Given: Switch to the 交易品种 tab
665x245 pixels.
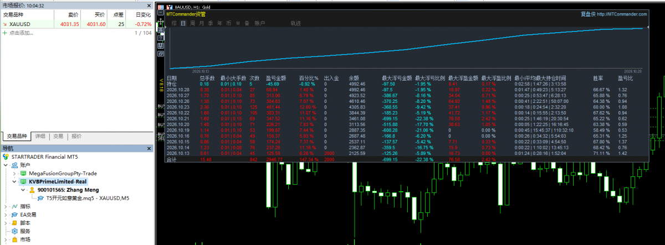Looking at the screenshot, I should pos(16,136).
